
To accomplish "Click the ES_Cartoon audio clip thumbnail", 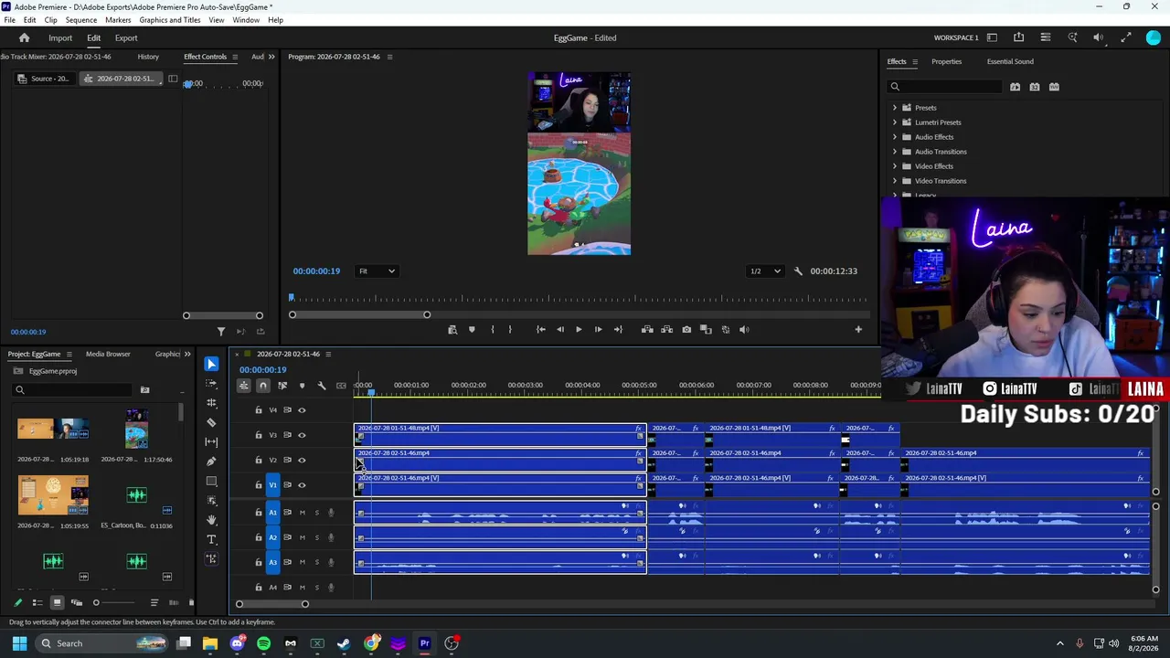I will tap(136, 495).
